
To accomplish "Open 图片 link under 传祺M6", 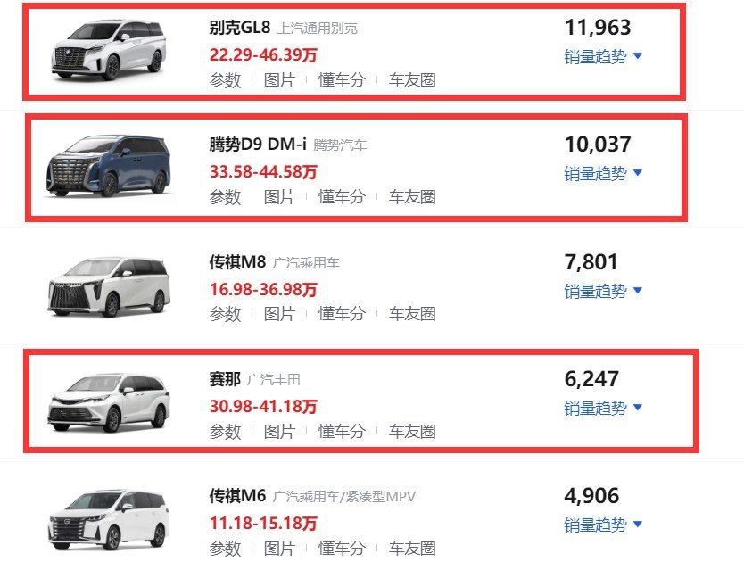I will coord(279,549).
